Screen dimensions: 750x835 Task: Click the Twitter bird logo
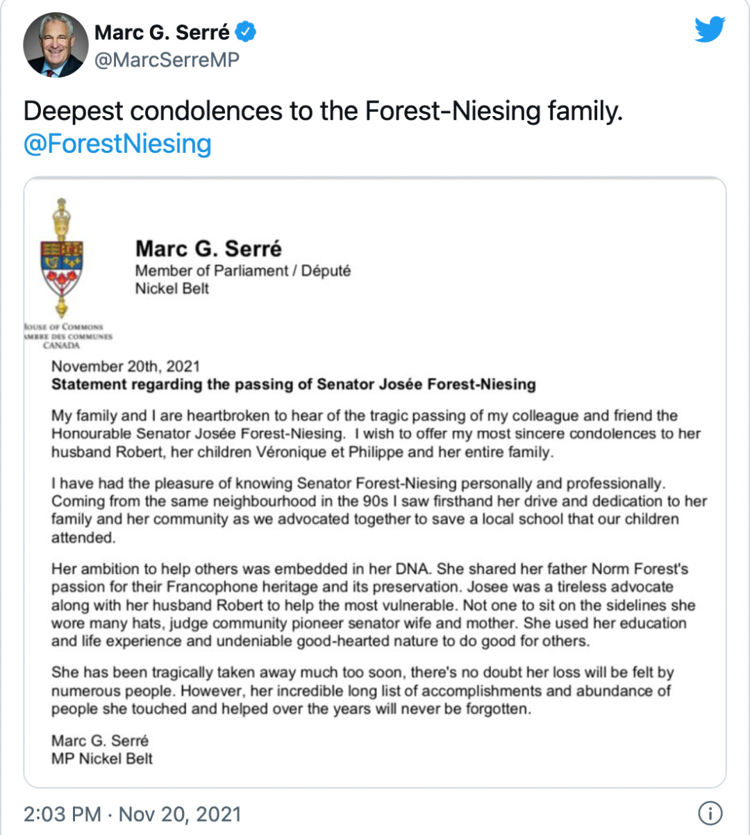tap(710, 30)
